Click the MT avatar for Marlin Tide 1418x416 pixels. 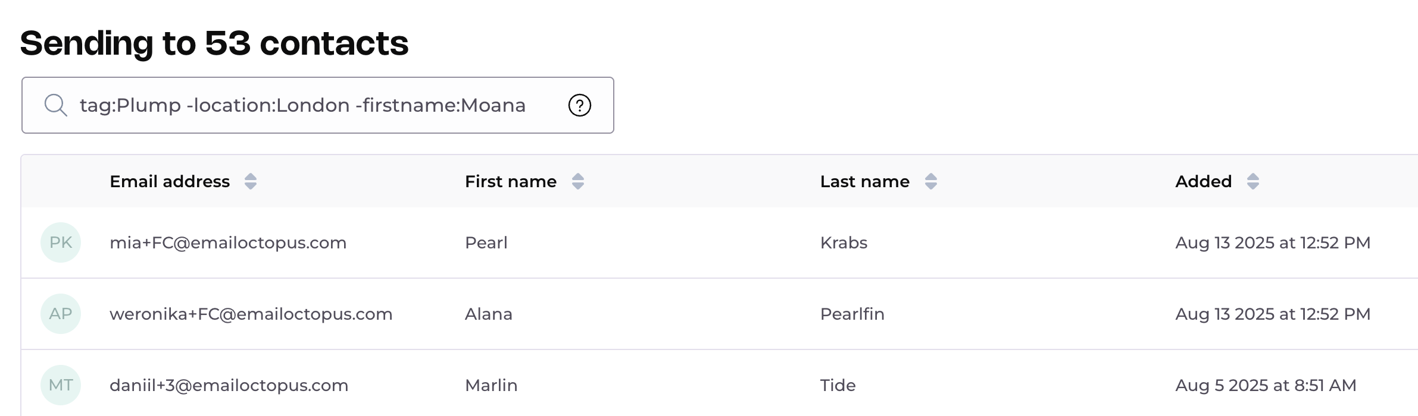click(x=61, y=385)
